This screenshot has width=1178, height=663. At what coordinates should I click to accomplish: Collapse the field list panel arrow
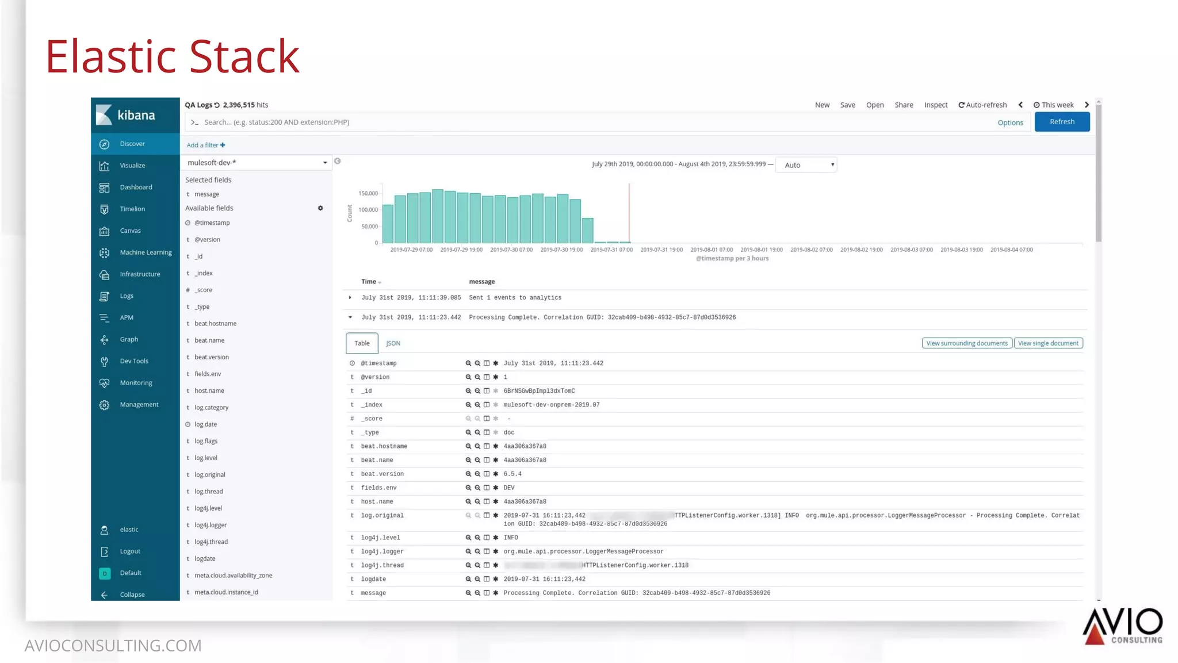[338, 162]
